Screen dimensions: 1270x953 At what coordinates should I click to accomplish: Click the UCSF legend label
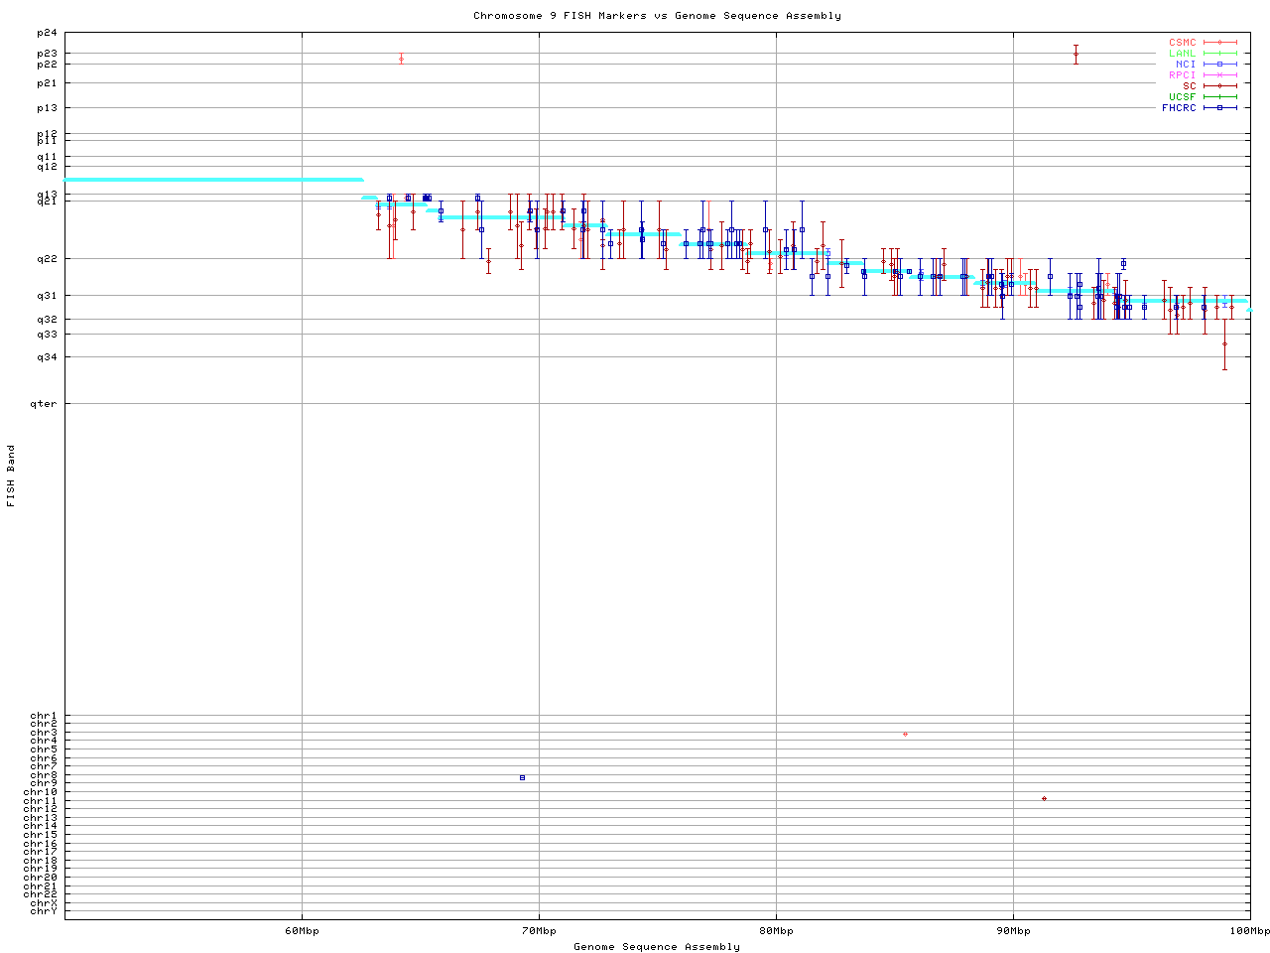coord(1182,96)
